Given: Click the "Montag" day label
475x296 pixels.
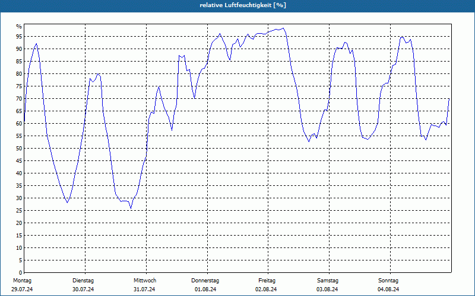Looking at the screenshot, I should pos(22,281).
